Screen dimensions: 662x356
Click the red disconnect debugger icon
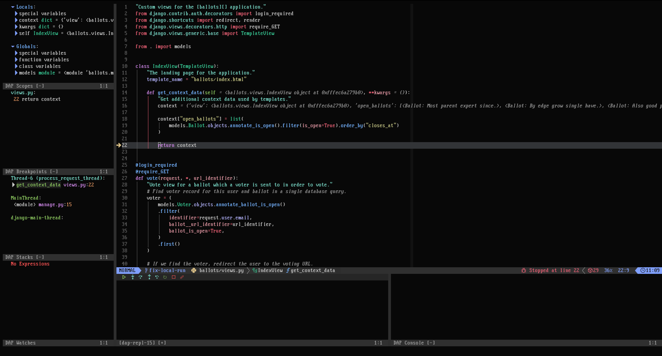(x=182, y=277)
